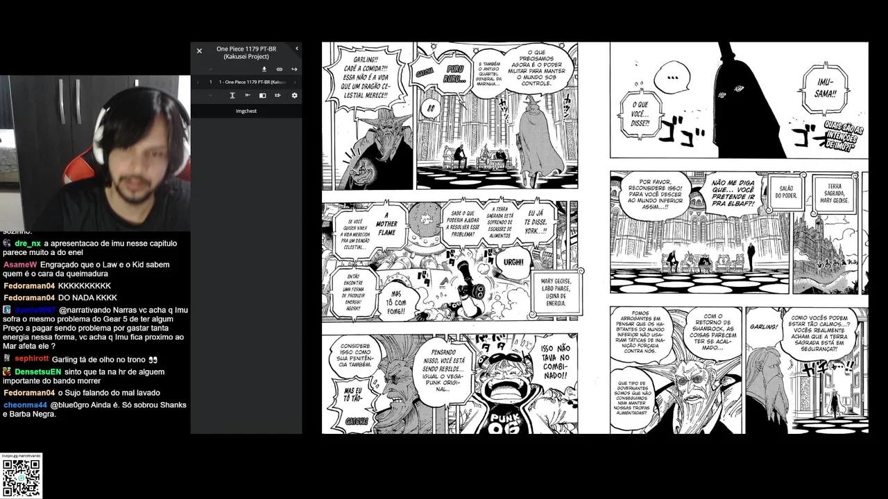Open chapter dropdown '1 - One Piece 1179 PT-BR'
Image resolution: width=888 pixels, height=499 pixels.
253,82
